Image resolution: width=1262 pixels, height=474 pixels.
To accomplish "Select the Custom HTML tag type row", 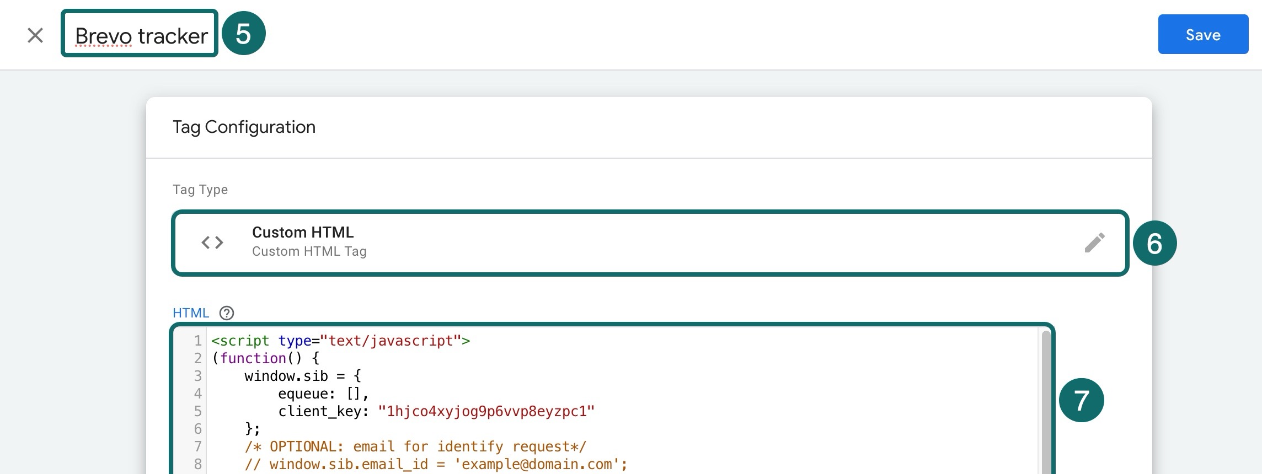I will pyautogui.click(x=650, y=243).
